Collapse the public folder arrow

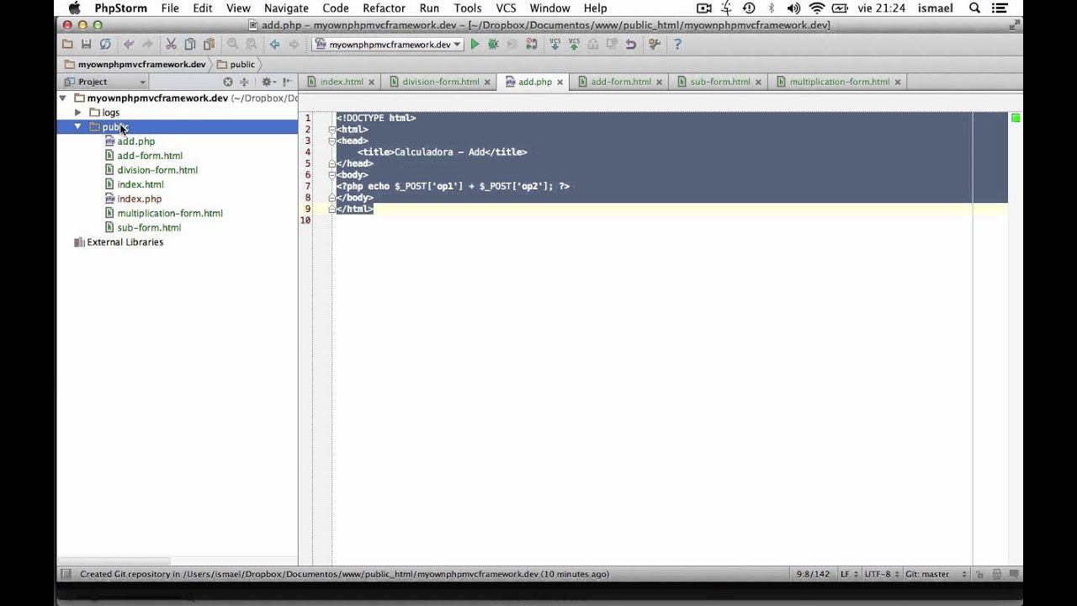tap(78, 127)
